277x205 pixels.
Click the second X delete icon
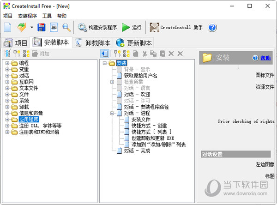[x=180, y=54]
